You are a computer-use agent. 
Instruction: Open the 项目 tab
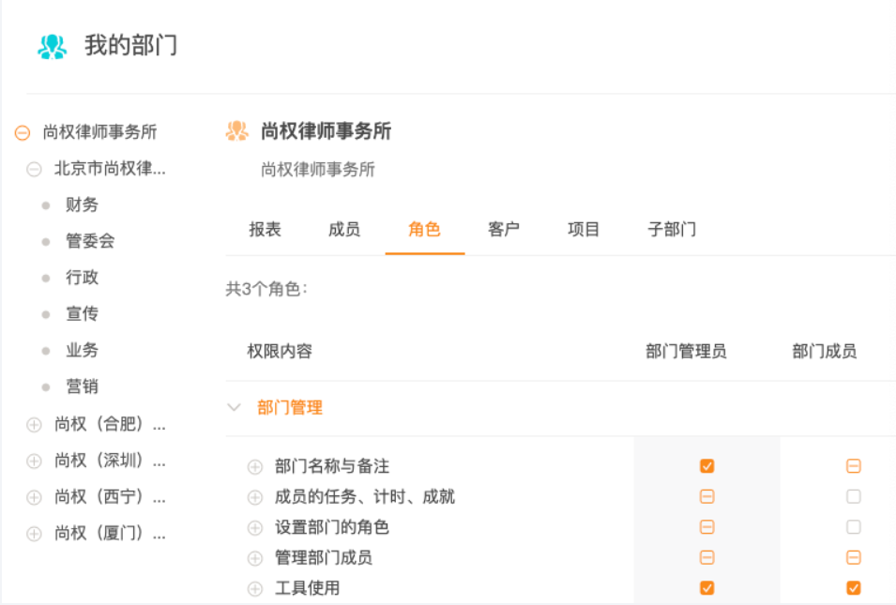pyautogui.click(x=584, y=229)
